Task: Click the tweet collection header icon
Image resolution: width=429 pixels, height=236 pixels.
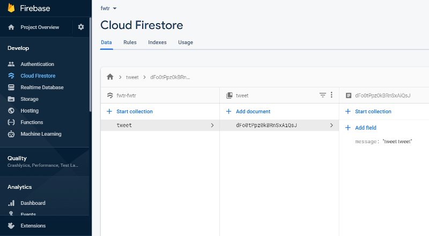Action: point(230,95)
